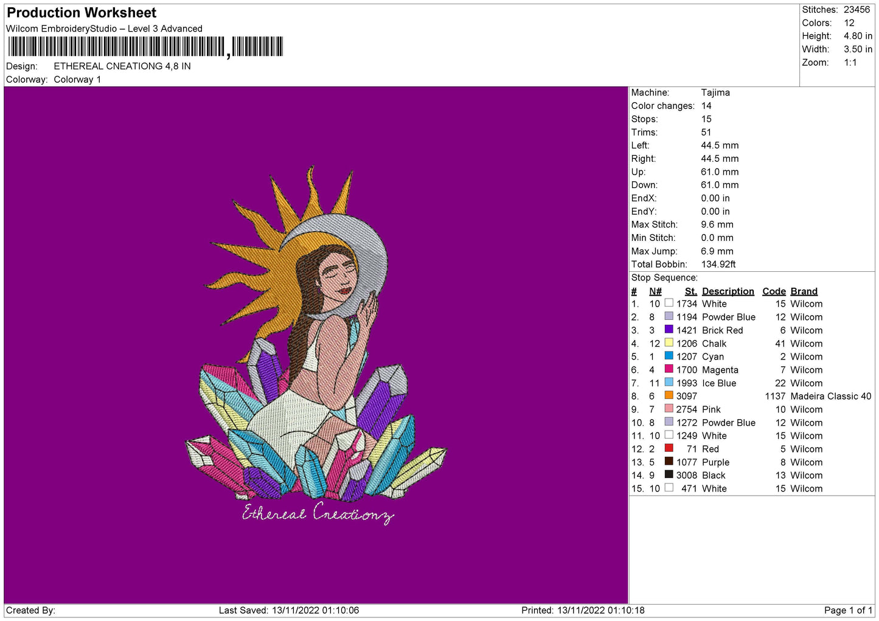This screenshot has width=879, height=621.
Task: Click 'Wilcom EmbroideryStudio – Level 3 Advanced' text
Action: pos(104,29)
